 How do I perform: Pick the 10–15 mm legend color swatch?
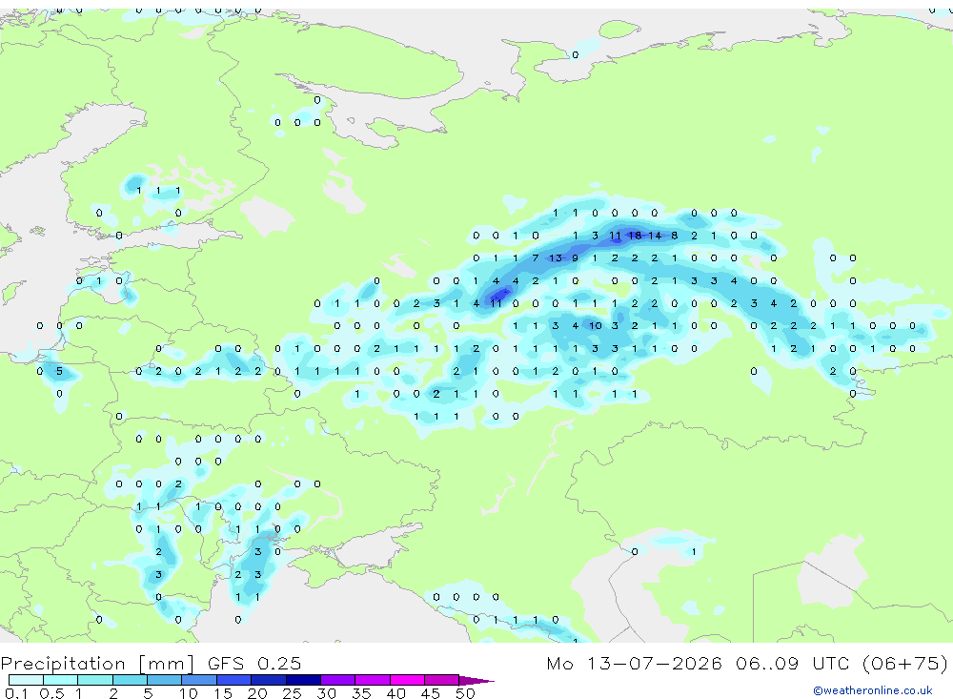tap(199, 680)
